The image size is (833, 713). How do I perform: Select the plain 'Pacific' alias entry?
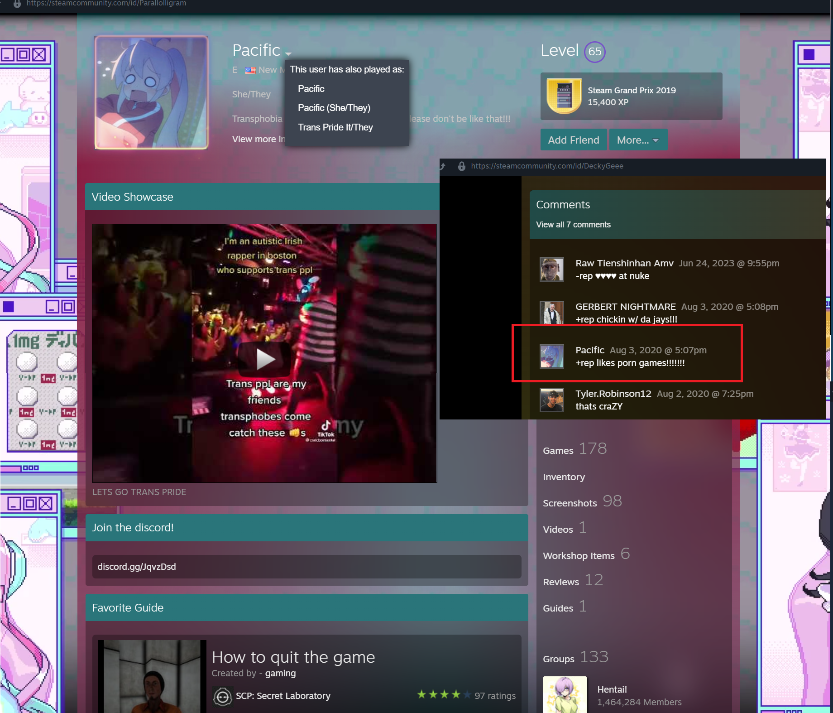click(311, 89)
